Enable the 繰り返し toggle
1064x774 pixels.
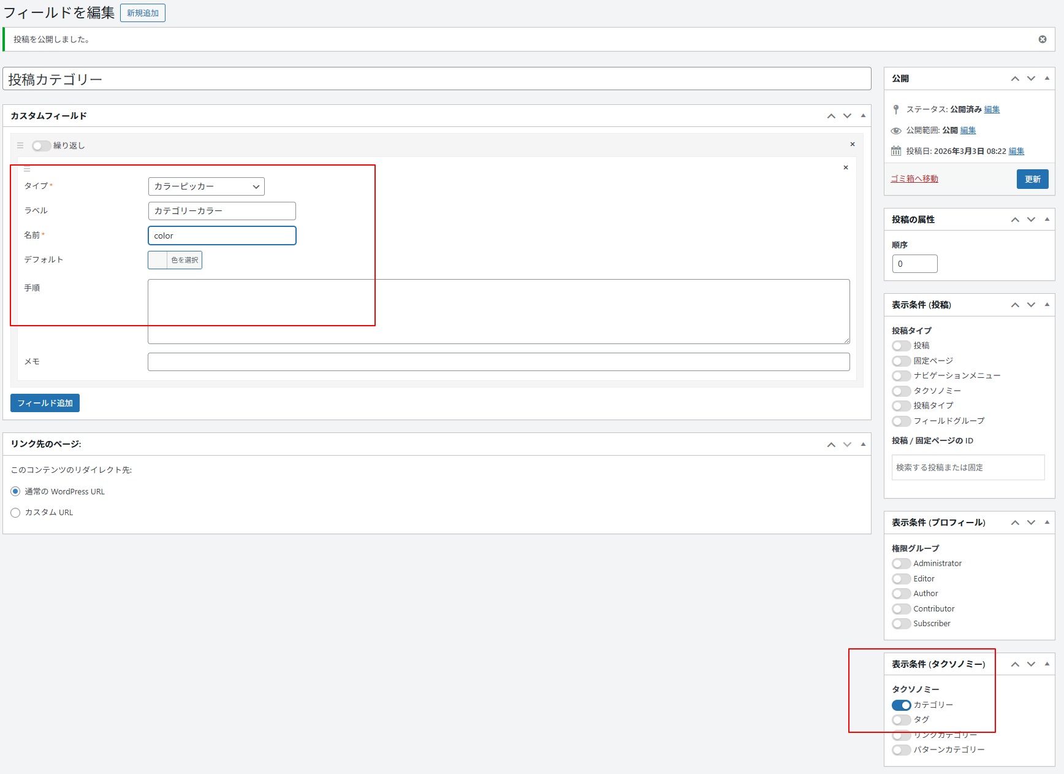click(x=42, y=145)
